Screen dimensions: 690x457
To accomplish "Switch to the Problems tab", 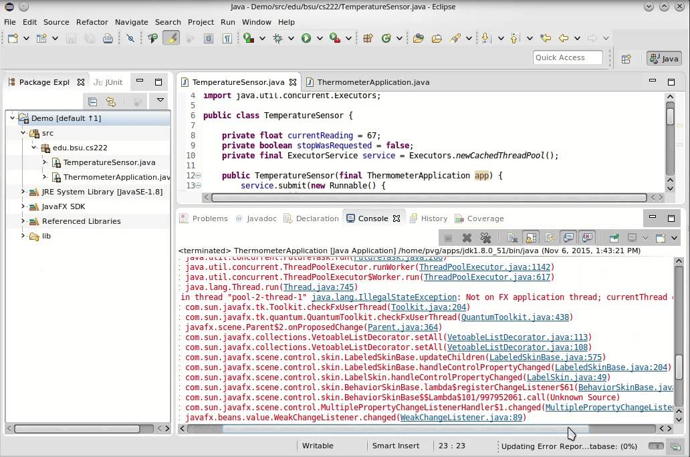I will [204, 218].
